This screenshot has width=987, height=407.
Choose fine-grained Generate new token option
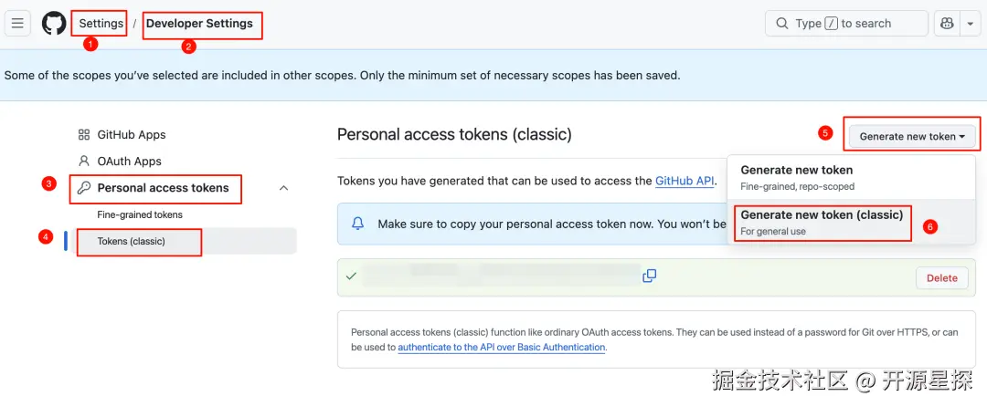pos(796,177)
